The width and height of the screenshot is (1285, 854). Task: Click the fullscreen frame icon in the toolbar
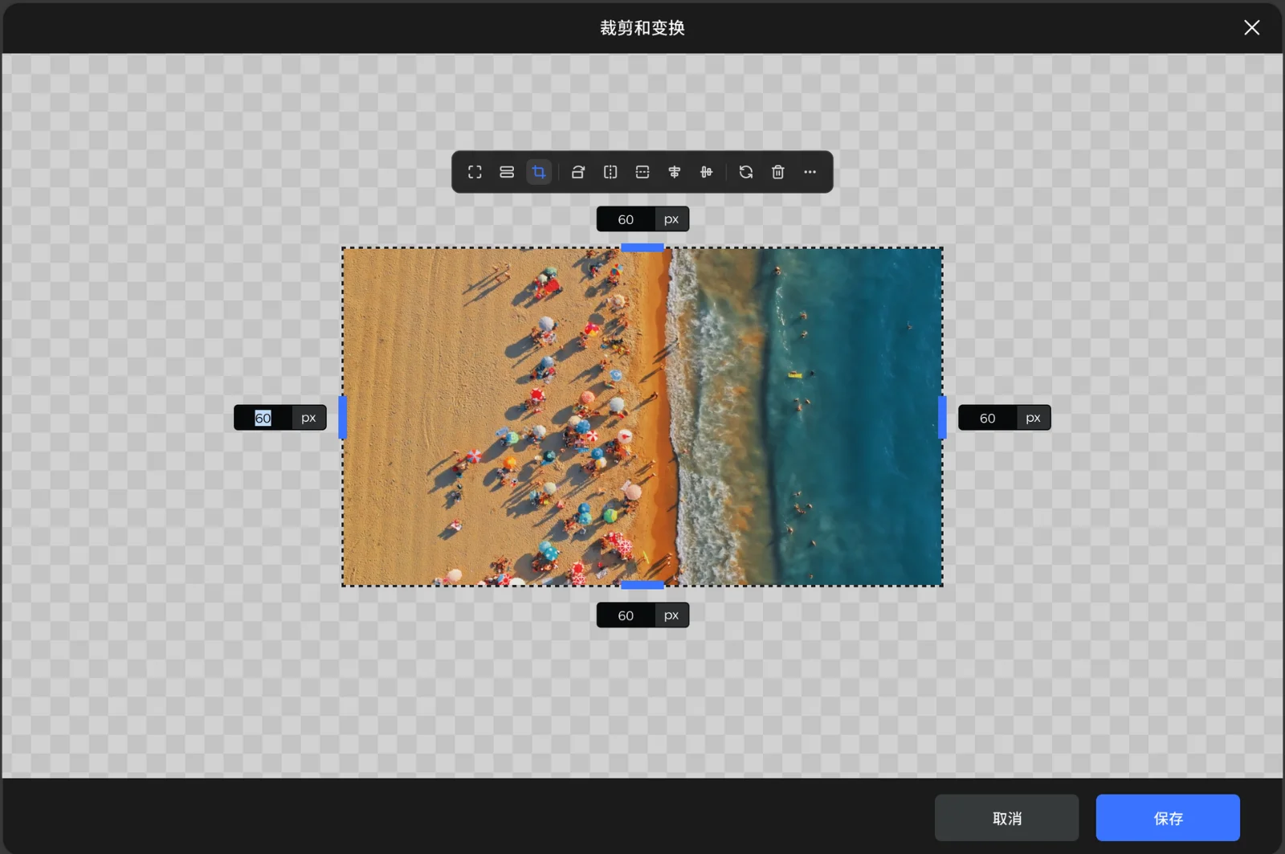coord(475,172)
